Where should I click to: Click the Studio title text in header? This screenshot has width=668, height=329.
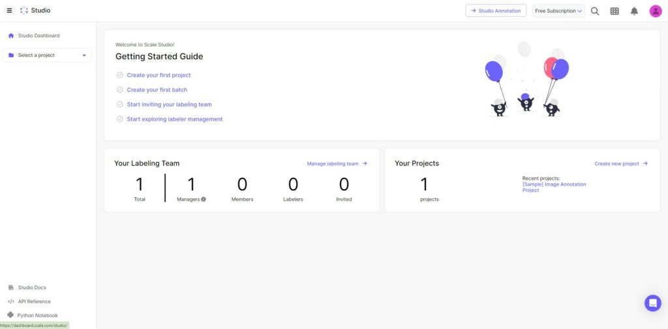tap(41, 10)
